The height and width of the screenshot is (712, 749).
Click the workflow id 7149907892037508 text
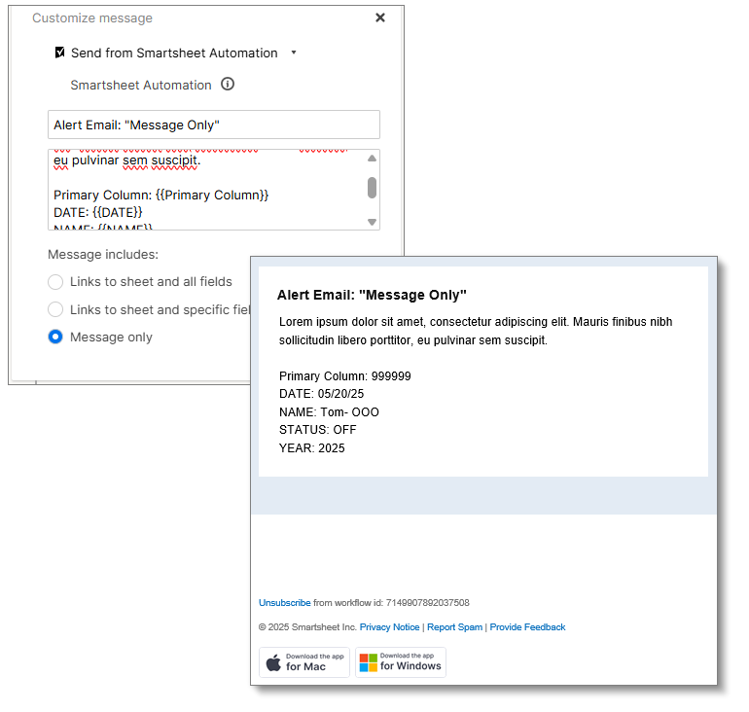(428, 603)
